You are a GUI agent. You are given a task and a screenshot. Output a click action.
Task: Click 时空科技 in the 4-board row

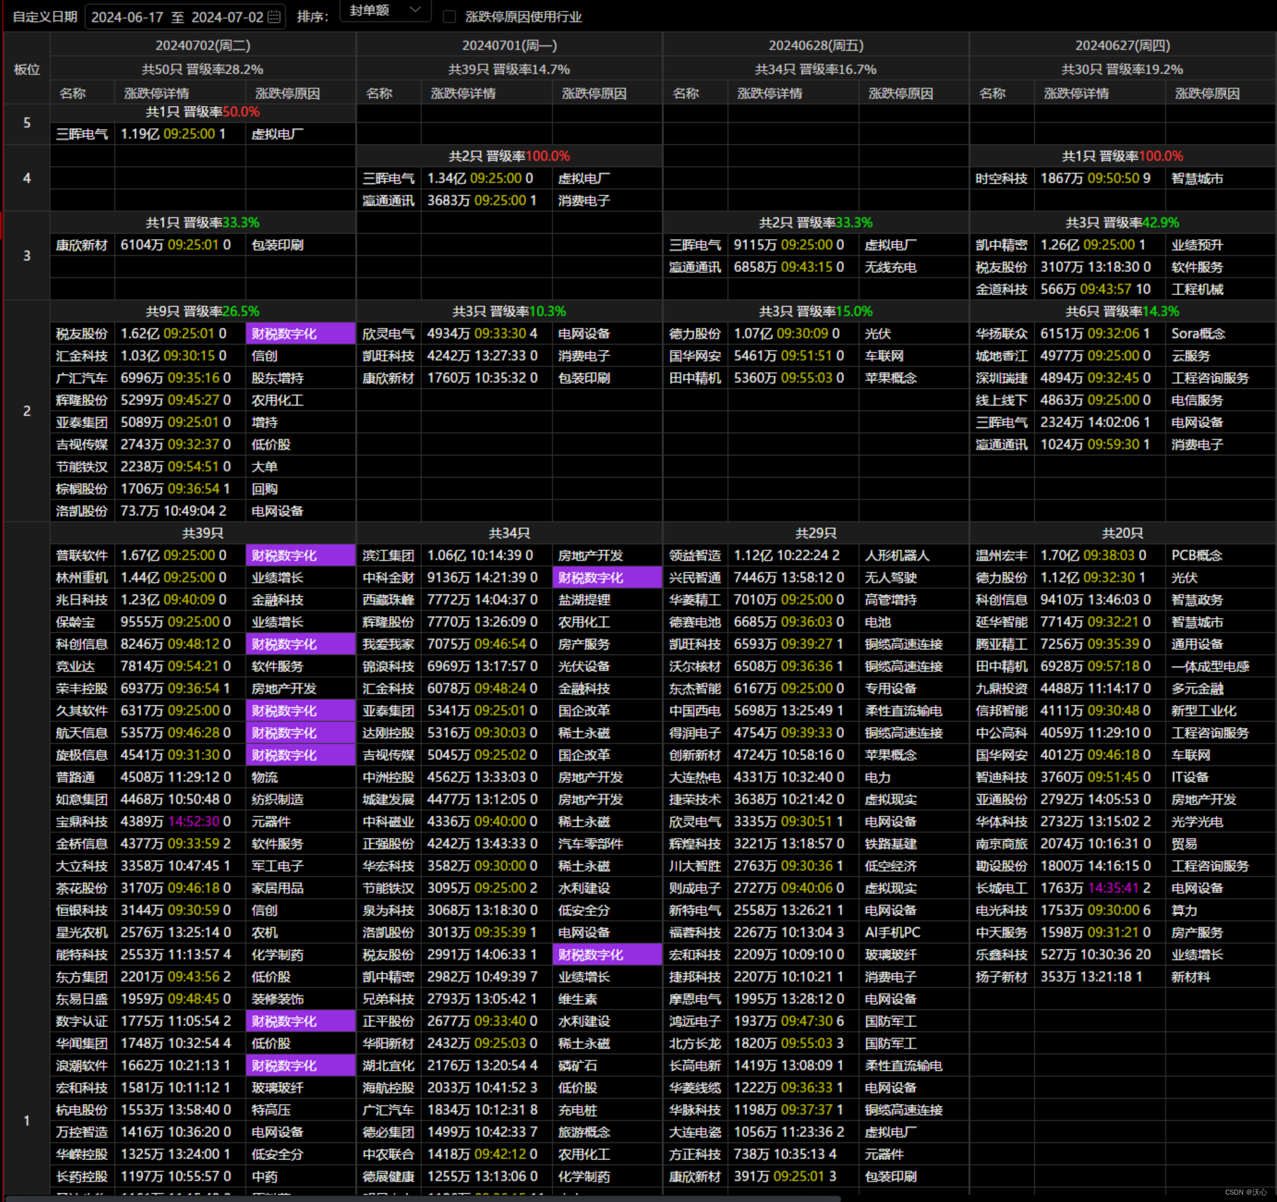point(1002,179)
